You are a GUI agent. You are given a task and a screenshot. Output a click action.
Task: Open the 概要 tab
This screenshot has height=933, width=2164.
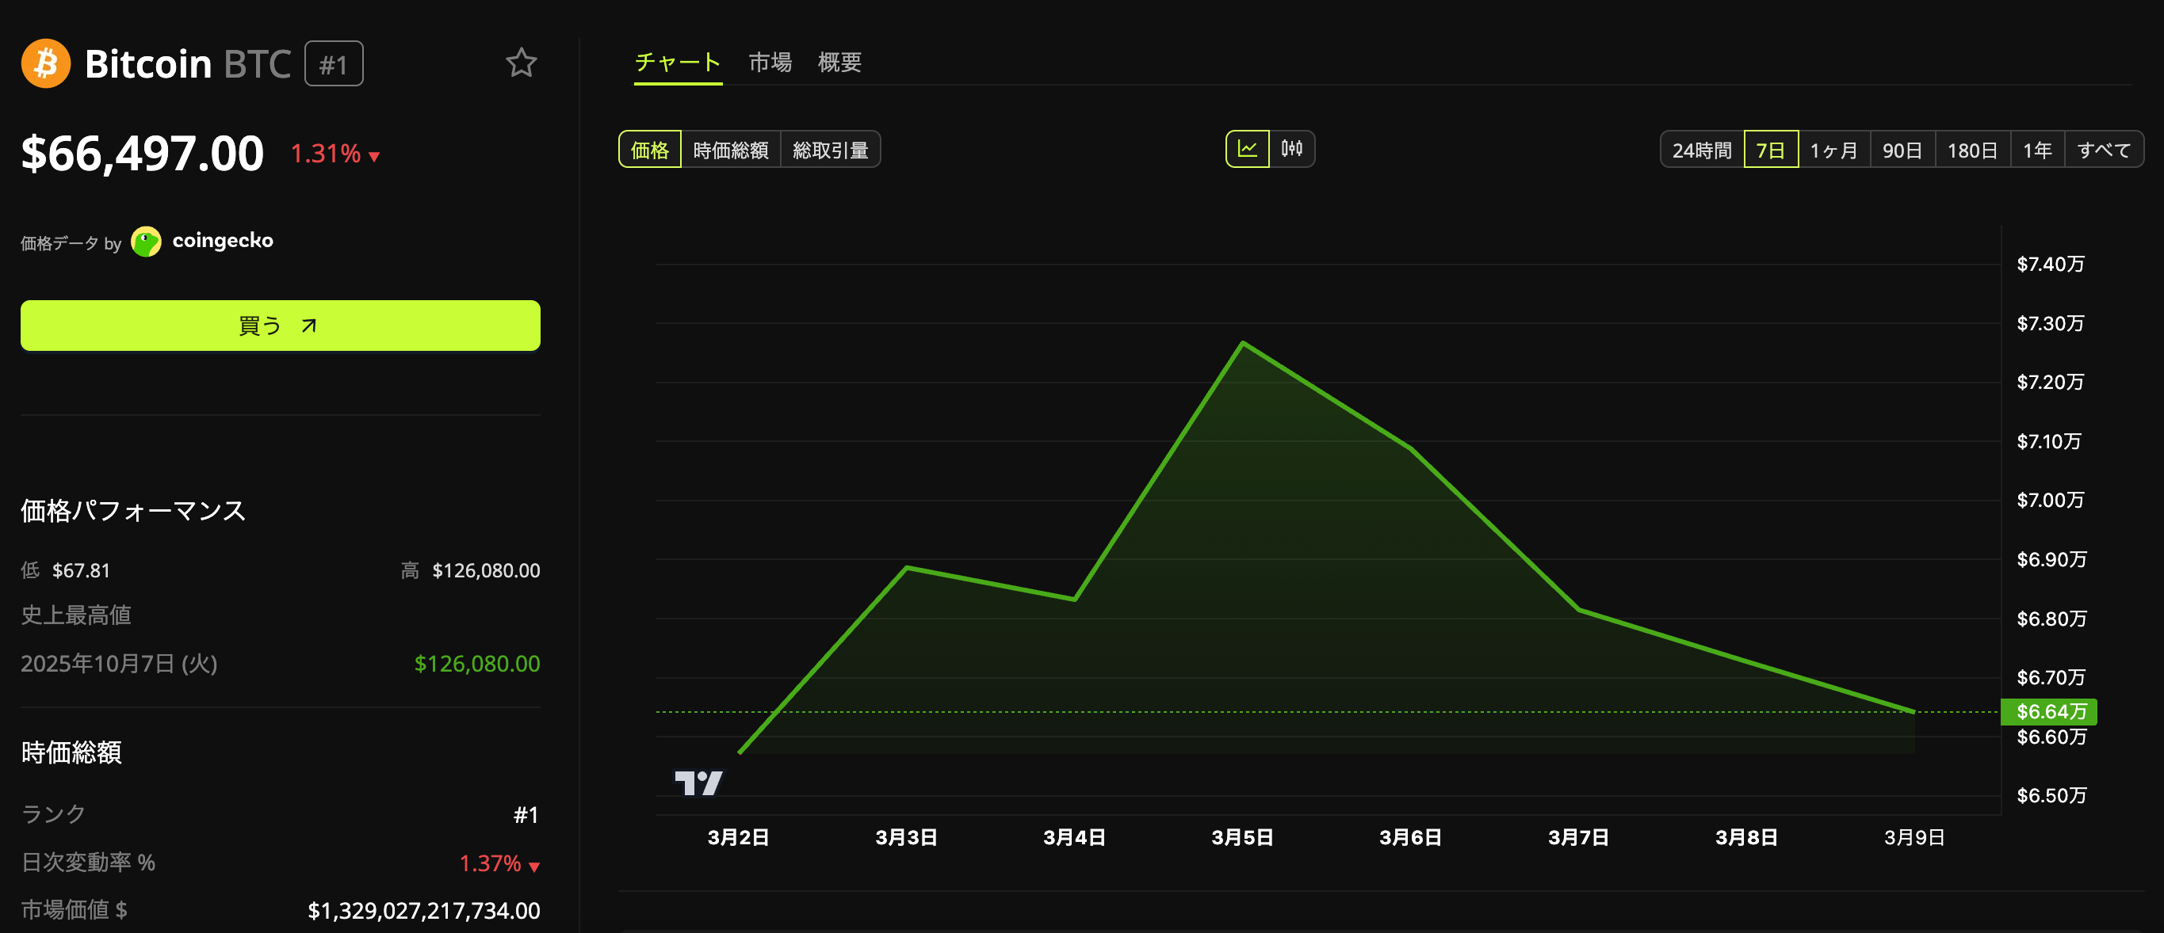(x=839, y=62)
